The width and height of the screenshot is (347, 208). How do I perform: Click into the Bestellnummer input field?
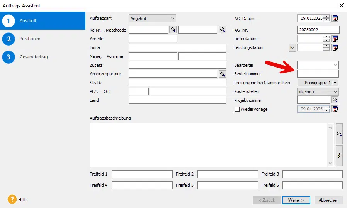pyautogui.click(x=318, y=74)
